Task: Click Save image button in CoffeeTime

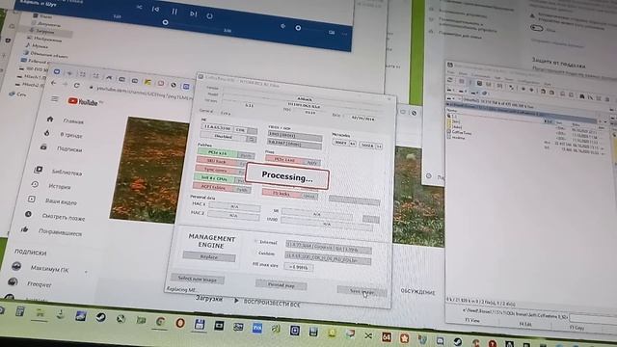Action: pyautogui.click(x=362, y=291)
